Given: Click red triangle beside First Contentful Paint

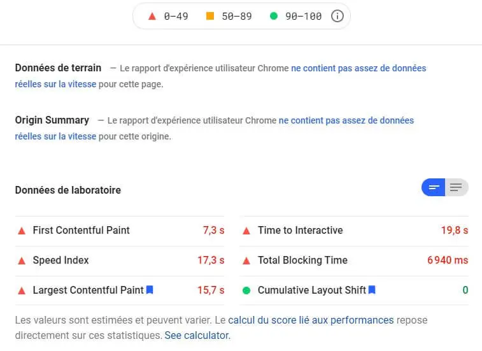Looking at the screenshot, I should tap(22, 231).
